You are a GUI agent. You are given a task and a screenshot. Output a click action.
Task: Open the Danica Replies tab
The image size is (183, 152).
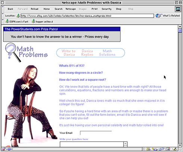coord(87,53)
